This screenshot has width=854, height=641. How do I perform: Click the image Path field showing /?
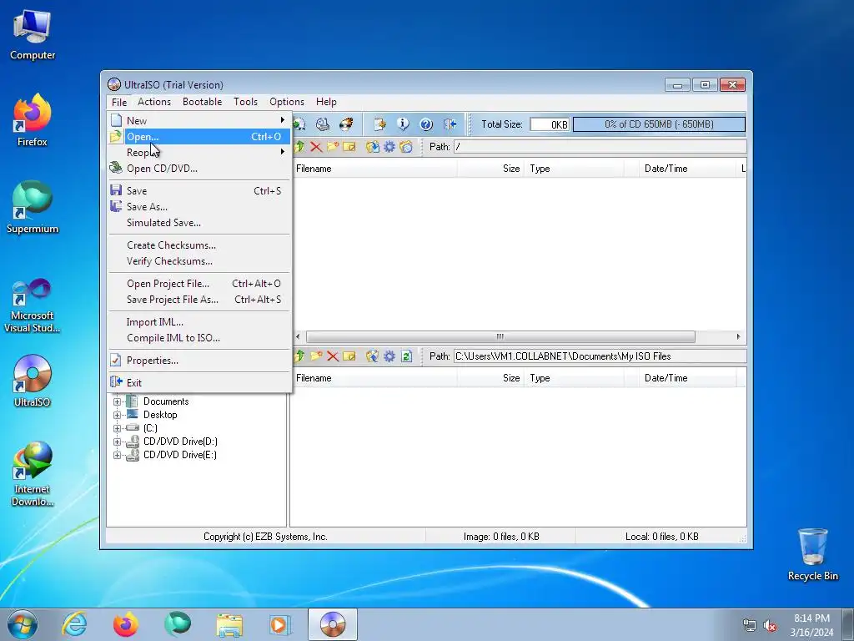pos(600,147)
